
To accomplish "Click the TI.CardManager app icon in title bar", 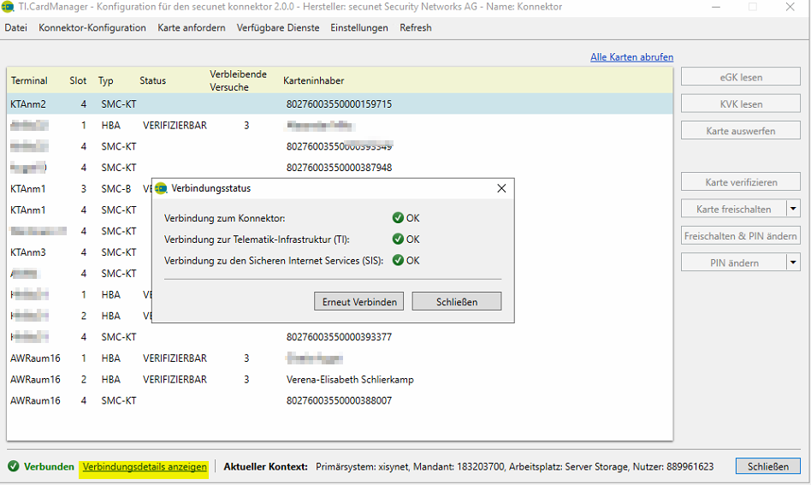I will [x=9, y=7].
